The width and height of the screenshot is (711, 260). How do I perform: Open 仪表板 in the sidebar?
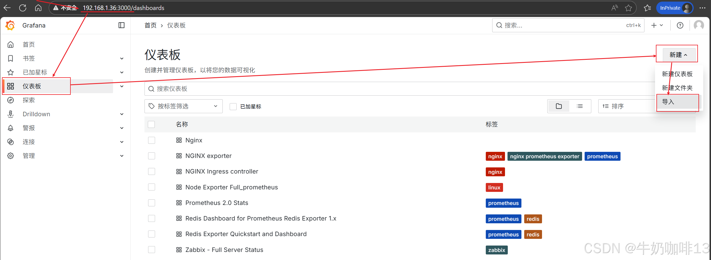[32, 86]
